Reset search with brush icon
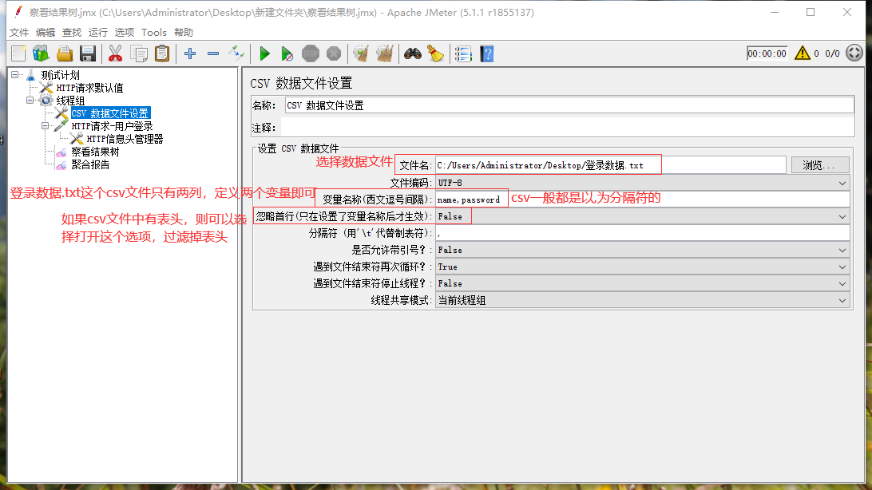The height and width of the screenshot is (490, 872). point(435,54)
